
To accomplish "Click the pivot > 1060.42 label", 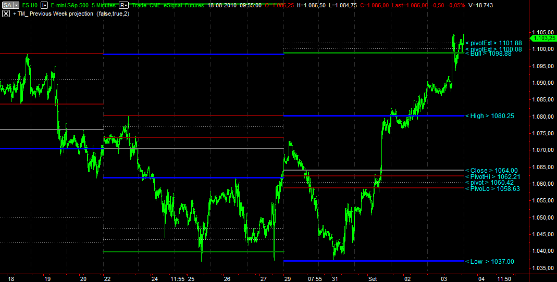I will pyautogui.click(x=489, y=183).
